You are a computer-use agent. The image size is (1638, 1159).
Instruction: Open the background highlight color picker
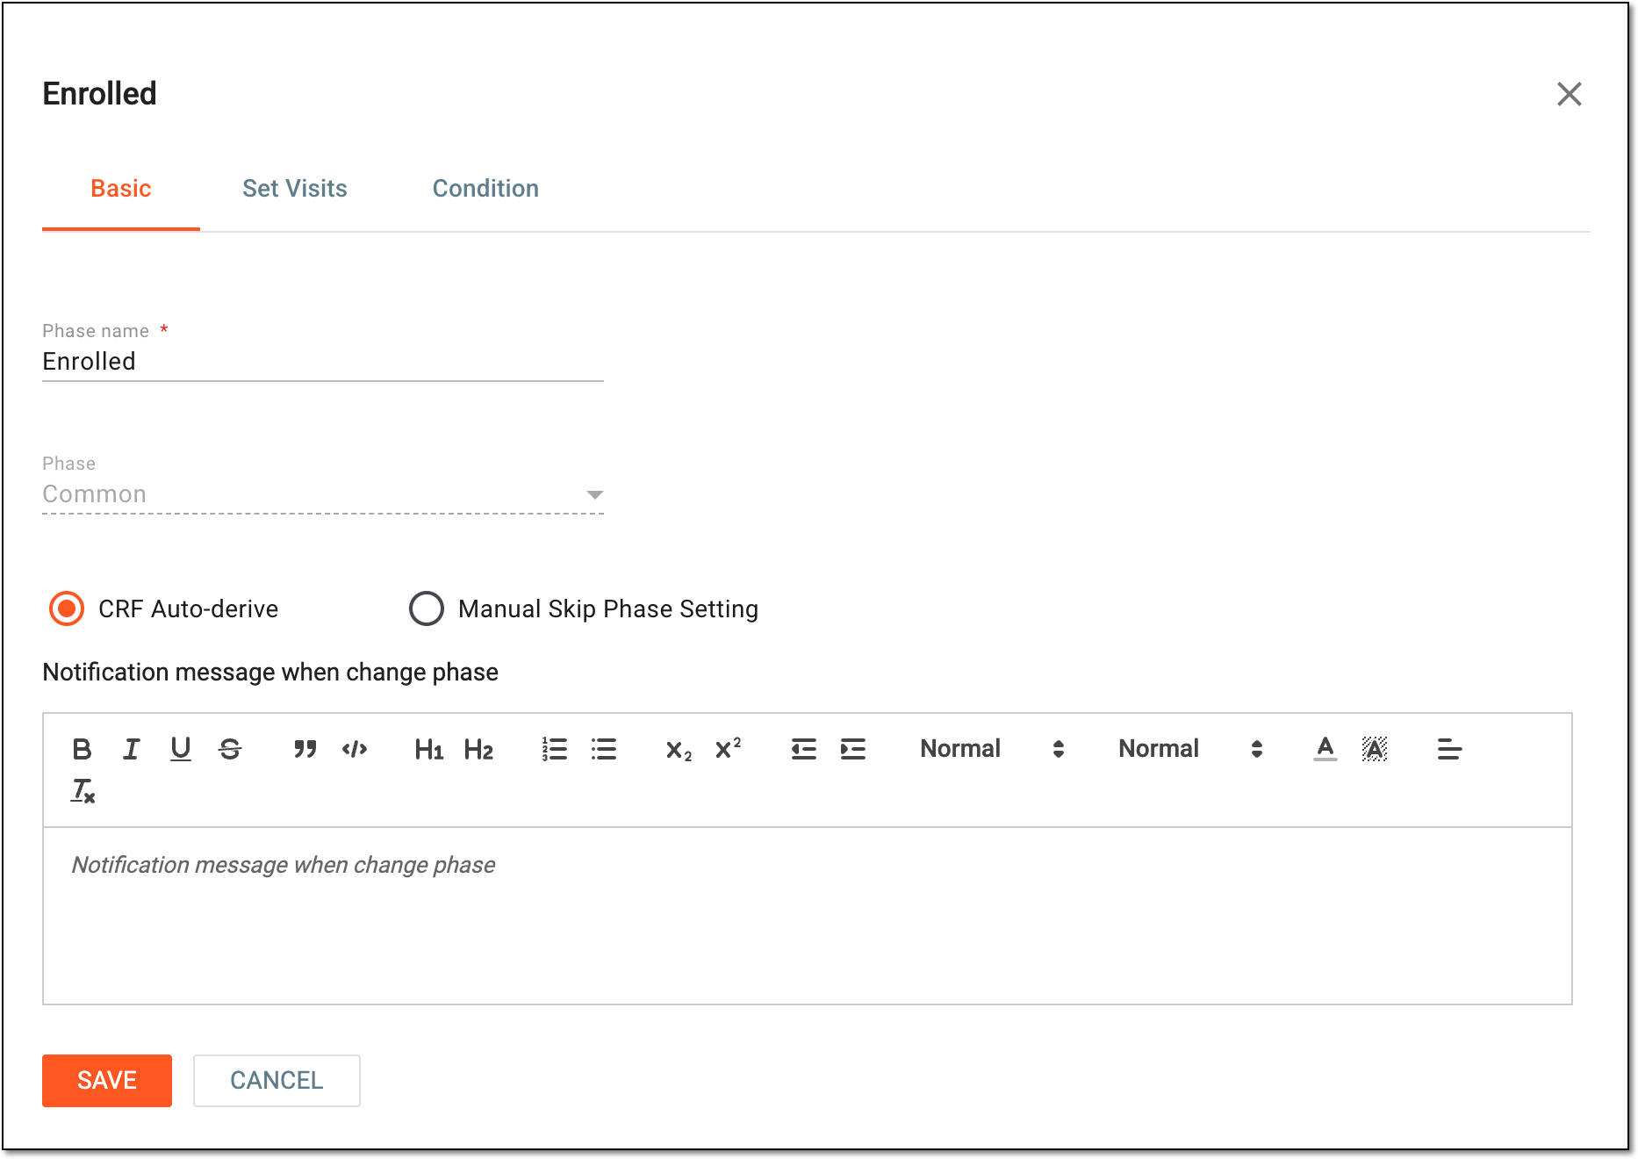coord(1375,749)
